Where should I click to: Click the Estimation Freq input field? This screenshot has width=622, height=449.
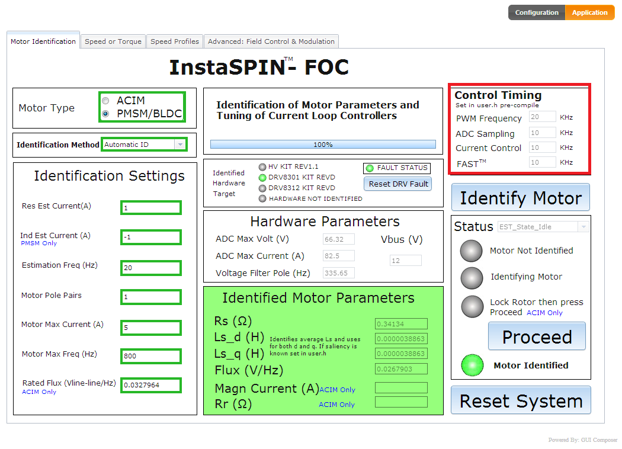point(150,268)
